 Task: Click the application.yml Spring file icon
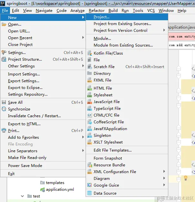(42, 189)
